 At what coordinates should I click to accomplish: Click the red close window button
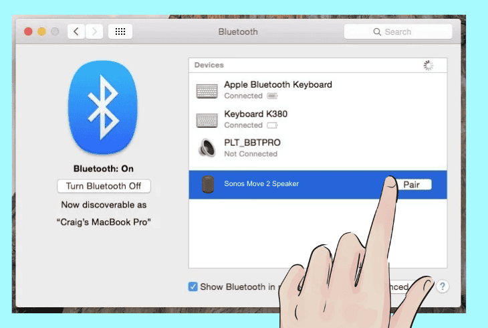(28, 31)
